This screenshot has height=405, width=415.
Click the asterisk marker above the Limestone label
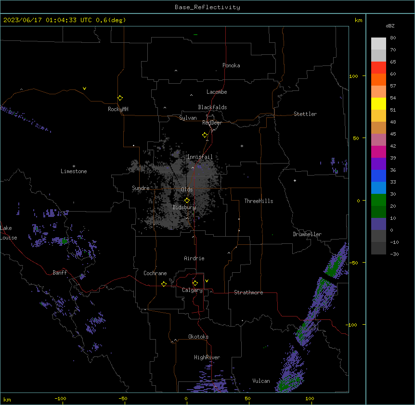(x=74, y=166)
